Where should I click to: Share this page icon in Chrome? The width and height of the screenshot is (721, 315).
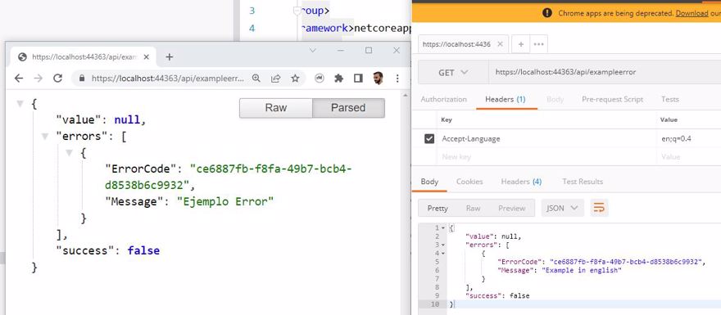[x=275, y=79]
